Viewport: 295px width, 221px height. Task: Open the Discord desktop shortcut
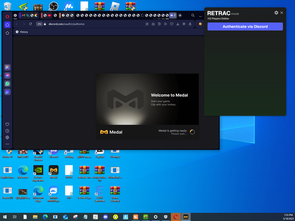[x=54, y=154]
